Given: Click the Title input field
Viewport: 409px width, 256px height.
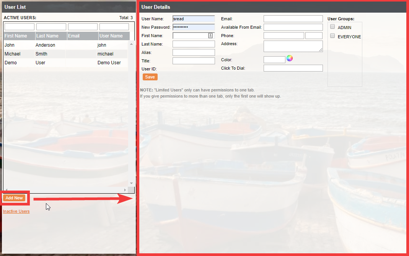Looking at the screenshot, I should 194,61.
